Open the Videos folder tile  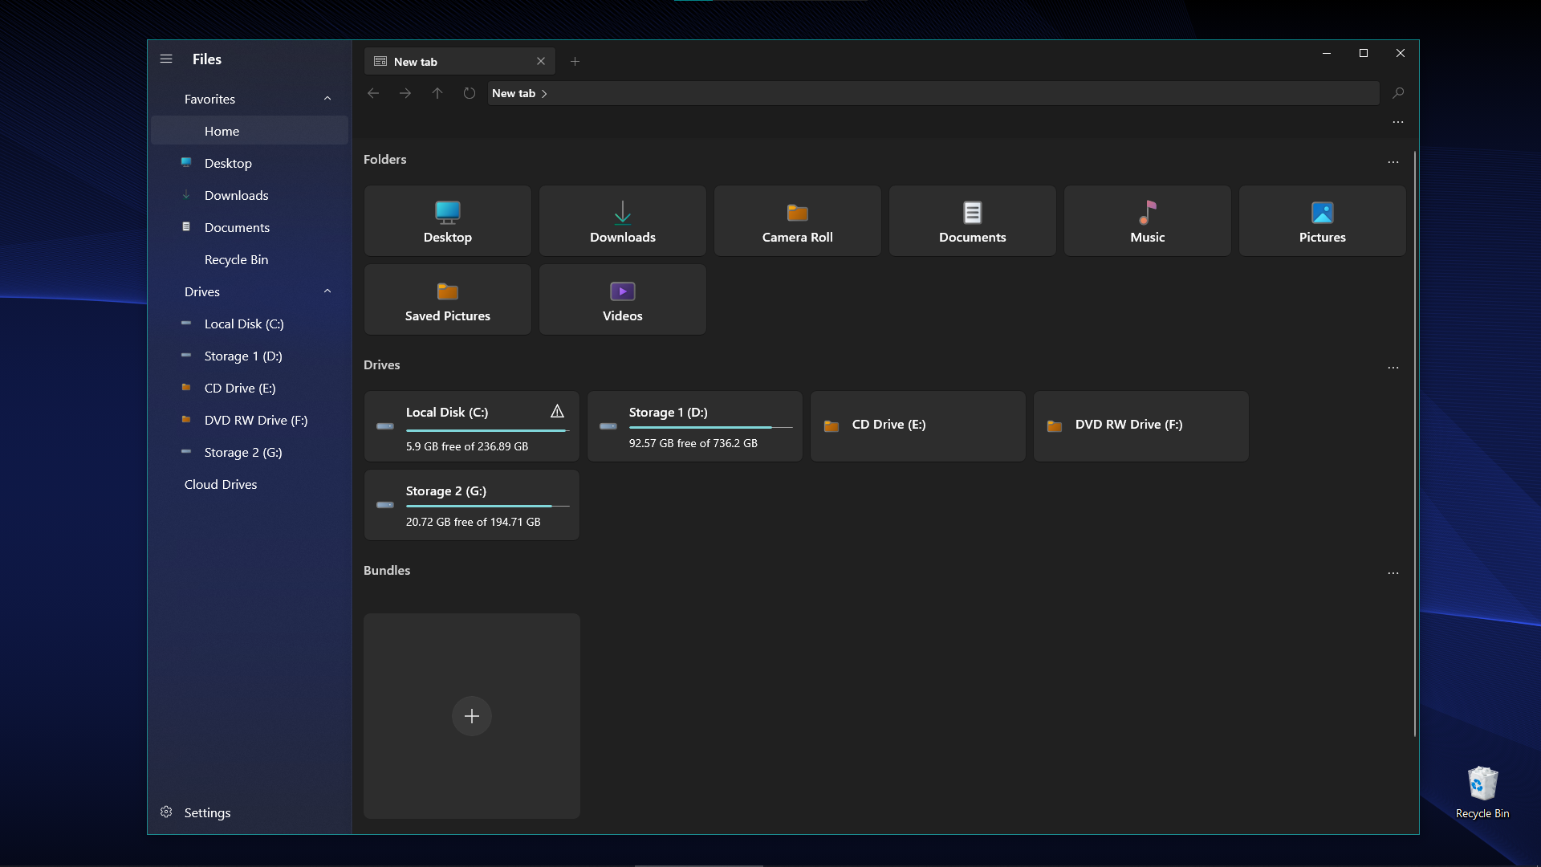pos(622,299)
